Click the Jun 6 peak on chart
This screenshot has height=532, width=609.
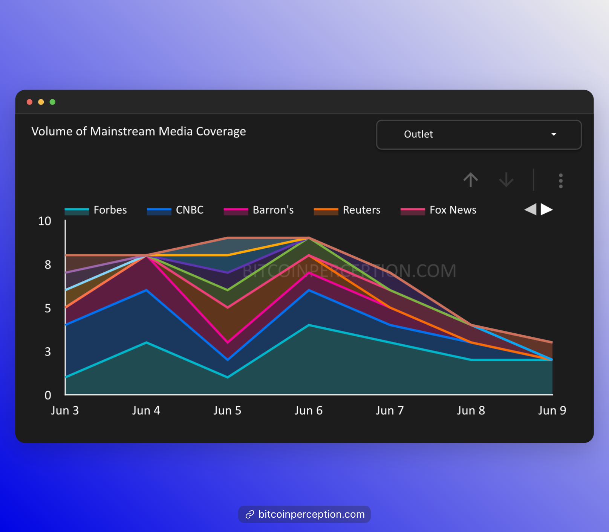click(309, 238)
